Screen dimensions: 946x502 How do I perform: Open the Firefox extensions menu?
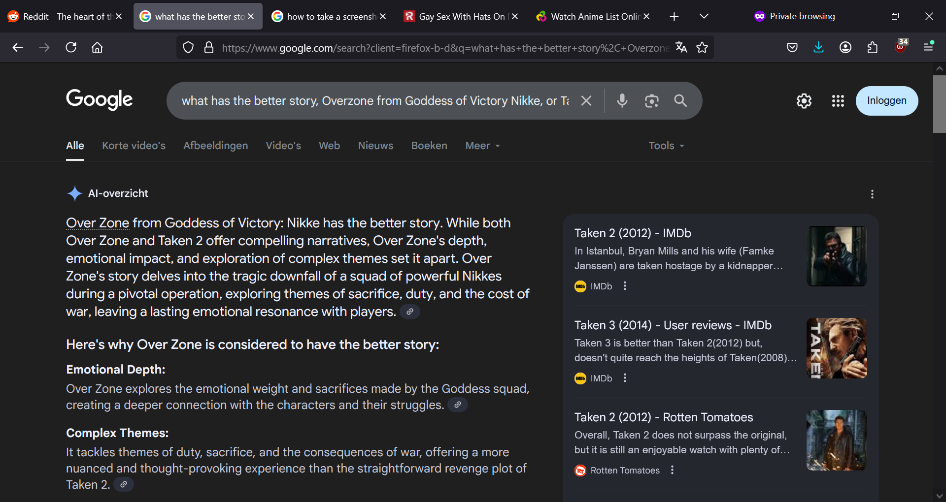tap(872, 47)
